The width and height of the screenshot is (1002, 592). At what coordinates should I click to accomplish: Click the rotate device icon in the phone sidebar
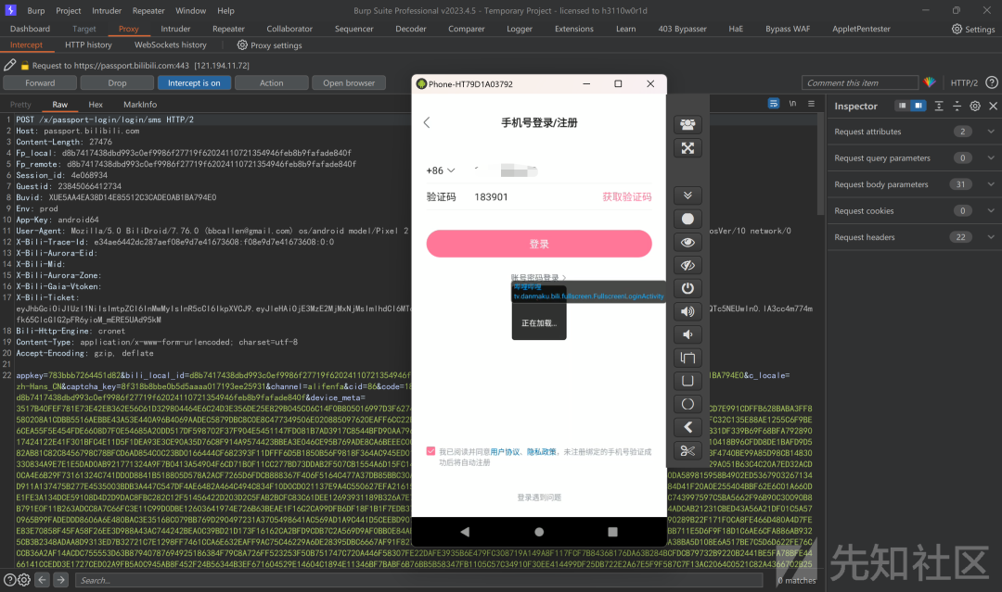click(x=687, y=358)
